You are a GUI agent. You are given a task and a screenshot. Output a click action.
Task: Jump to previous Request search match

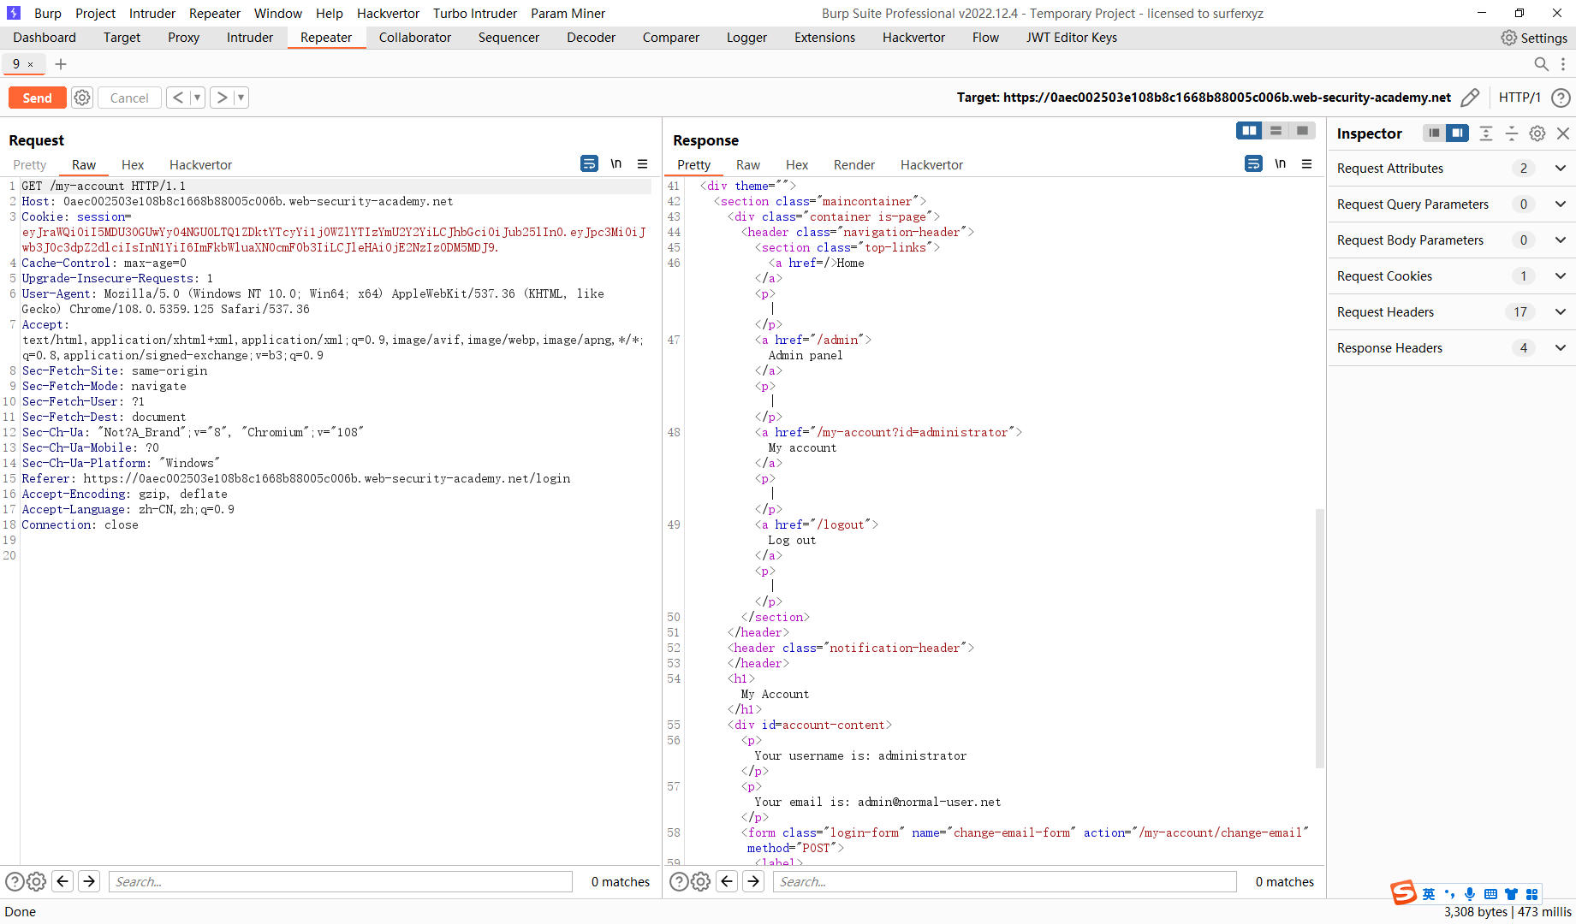point(62,881)
